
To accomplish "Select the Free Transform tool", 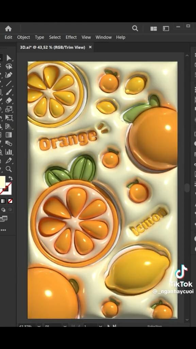I will 9,118.
